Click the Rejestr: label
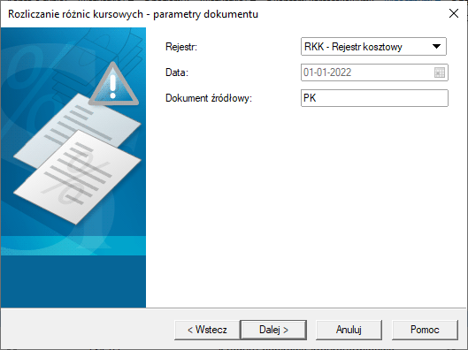The width and height of the screenshot is (468, 350). [181, 47]
